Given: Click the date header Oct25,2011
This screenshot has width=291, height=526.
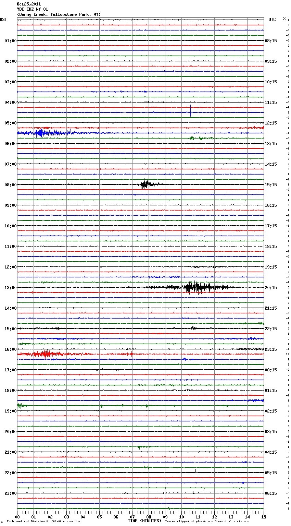Looking at the screenshot, I should point(29,4).
